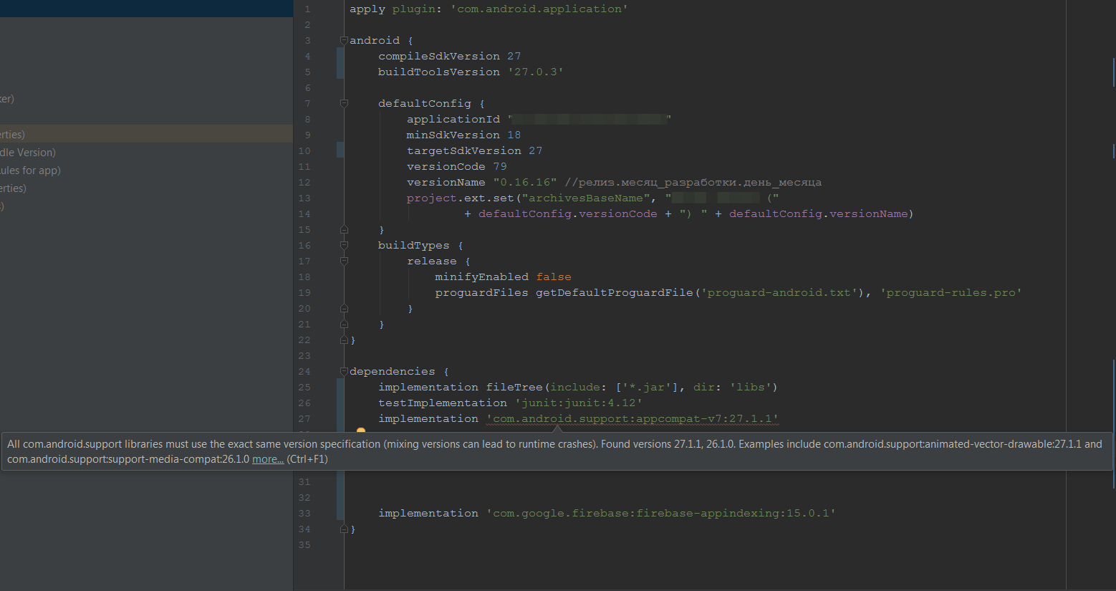Click the getDefaultProguardFile call
The image size is (1116, 591).
[615, 292]
